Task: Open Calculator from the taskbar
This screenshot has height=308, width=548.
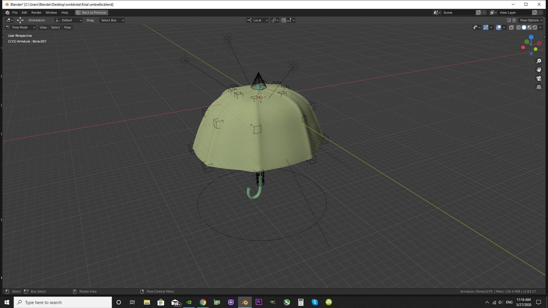Action: click(301, 302)
